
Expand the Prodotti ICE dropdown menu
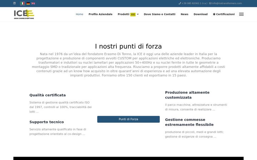pos(128,14)
